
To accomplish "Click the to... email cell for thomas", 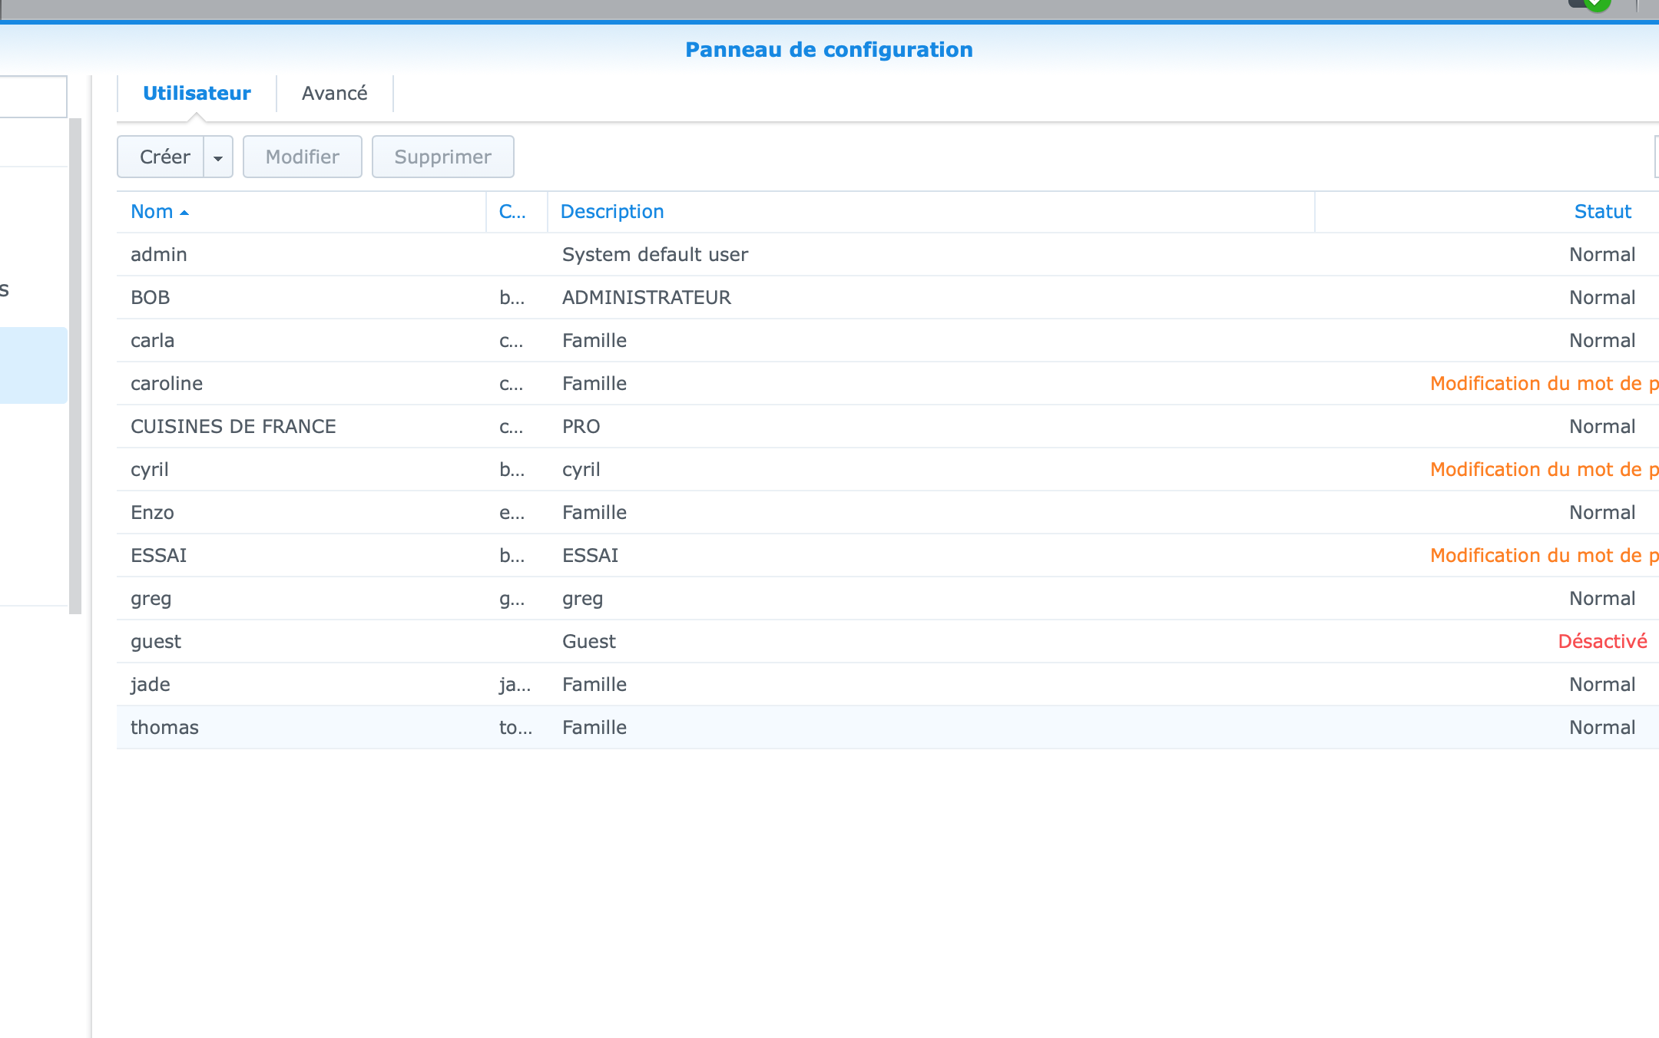I will [515, 727].
